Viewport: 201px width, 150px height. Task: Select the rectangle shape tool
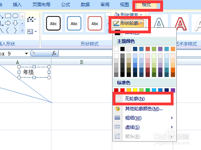(8, 16)
